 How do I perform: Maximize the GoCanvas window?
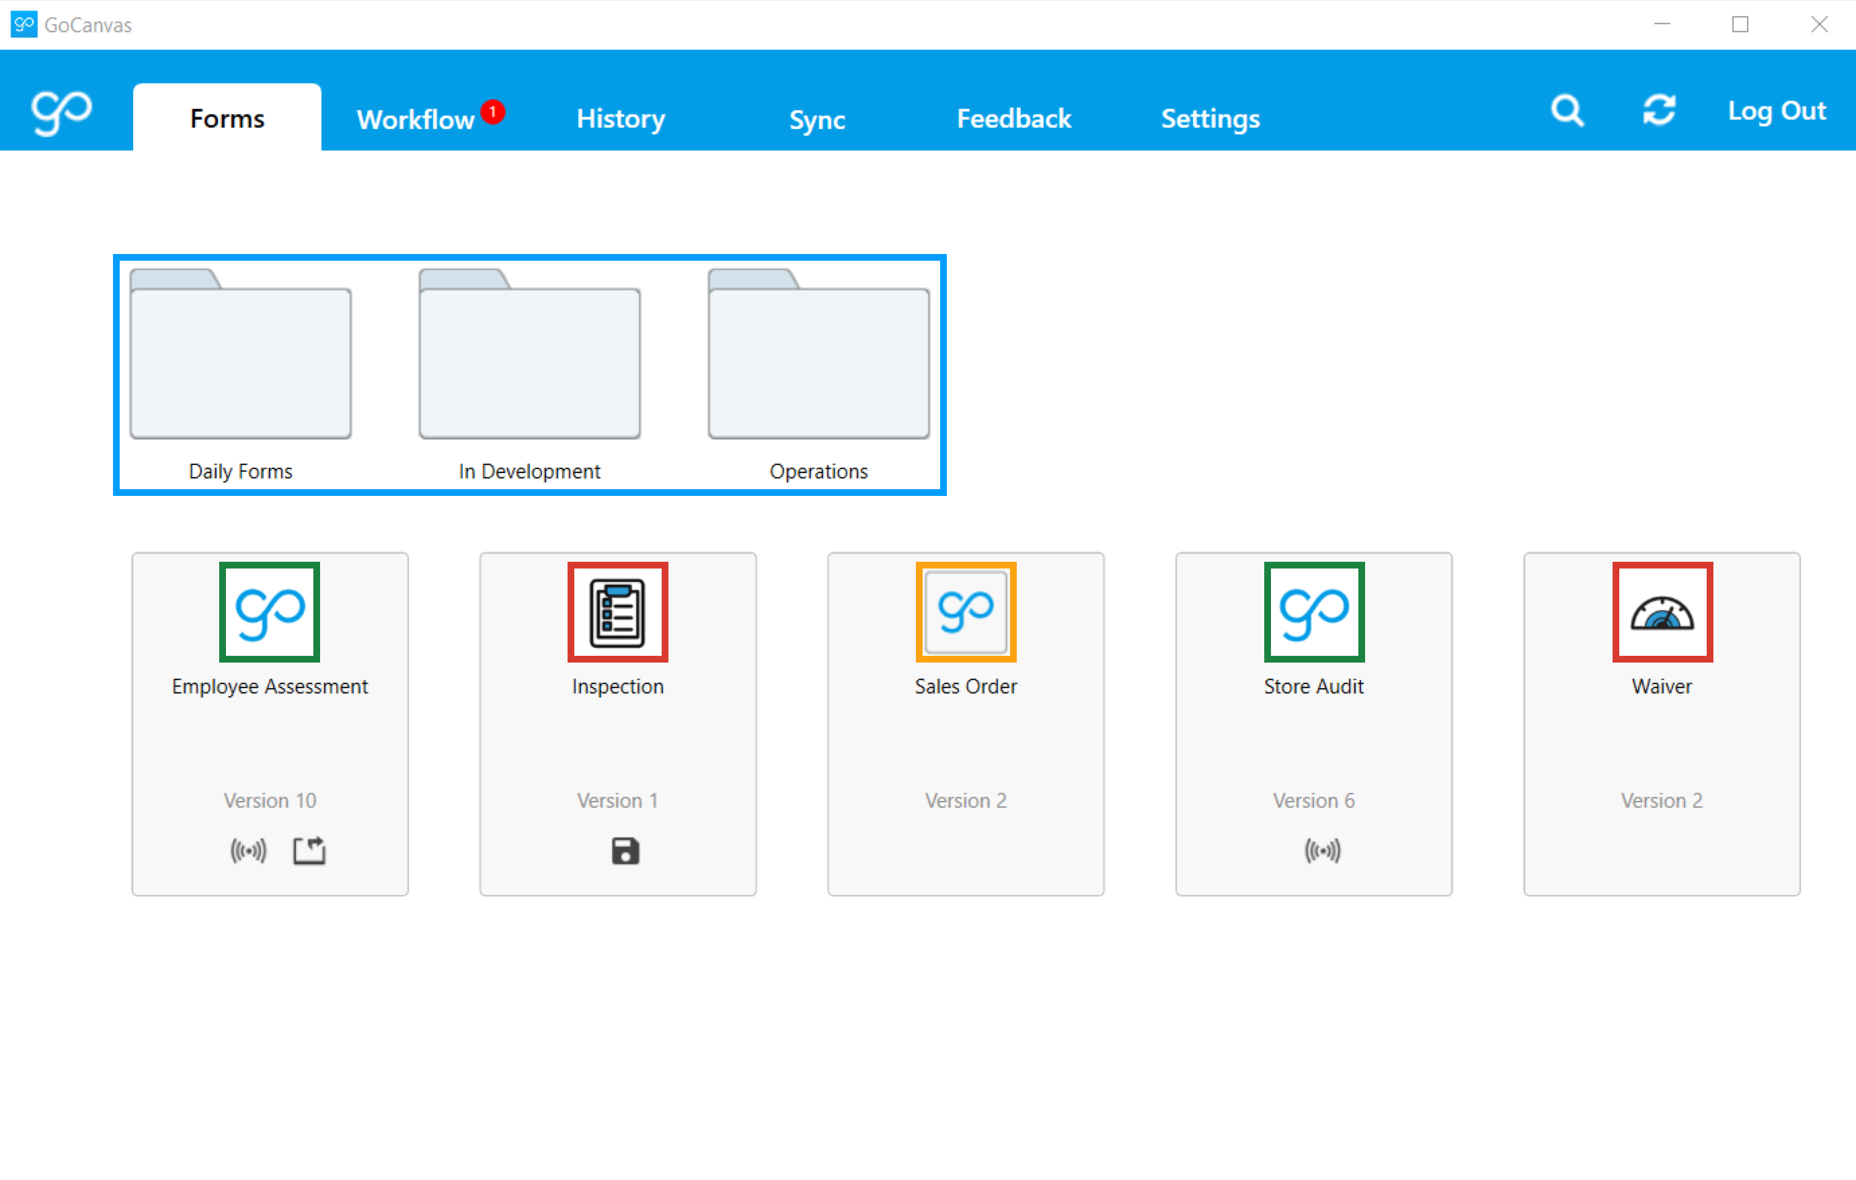pos(1740,25)
